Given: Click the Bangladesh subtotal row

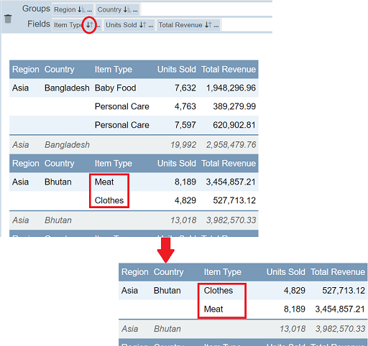Looking at the screenshot, I should (x=134, y=145).
